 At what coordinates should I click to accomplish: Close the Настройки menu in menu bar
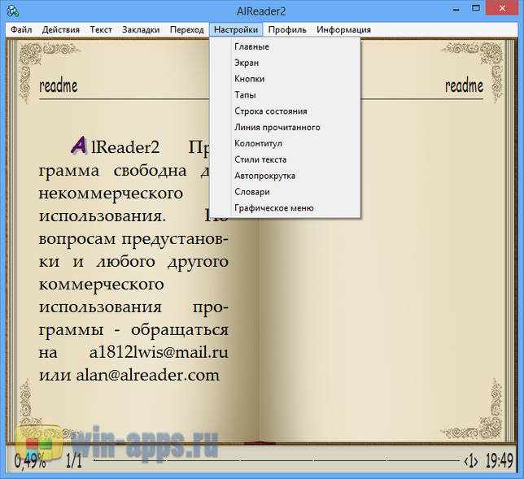click(236, 30)
